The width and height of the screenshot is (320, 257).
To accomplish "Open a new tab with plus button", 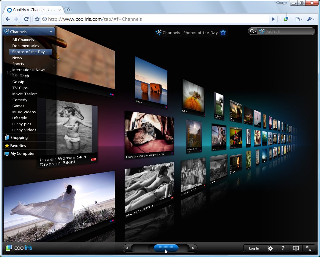I will pyautogui.click(x=68, y=10).
